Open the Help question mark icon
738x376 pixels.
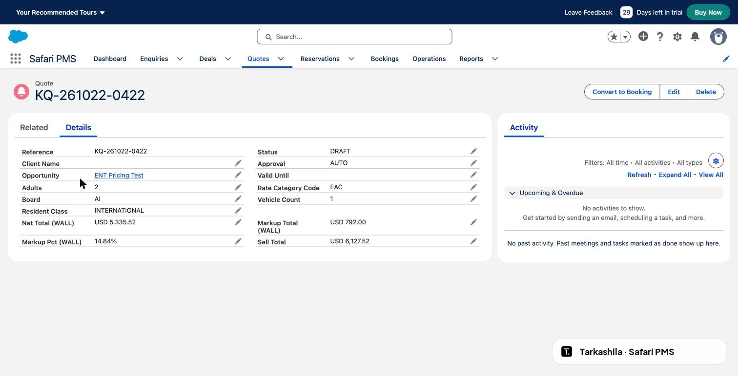point(660,37)
